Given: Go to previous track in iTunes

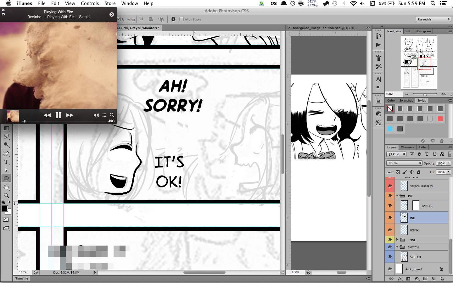Looking at the screenshot, I should coord(47,115).
